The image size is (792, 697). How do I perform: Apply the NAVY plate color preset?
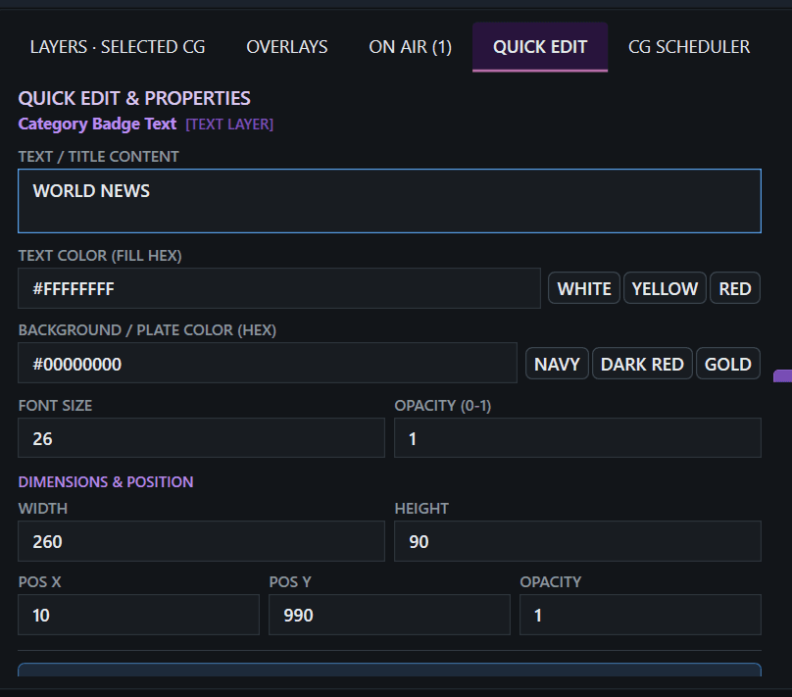coord(557,364)
